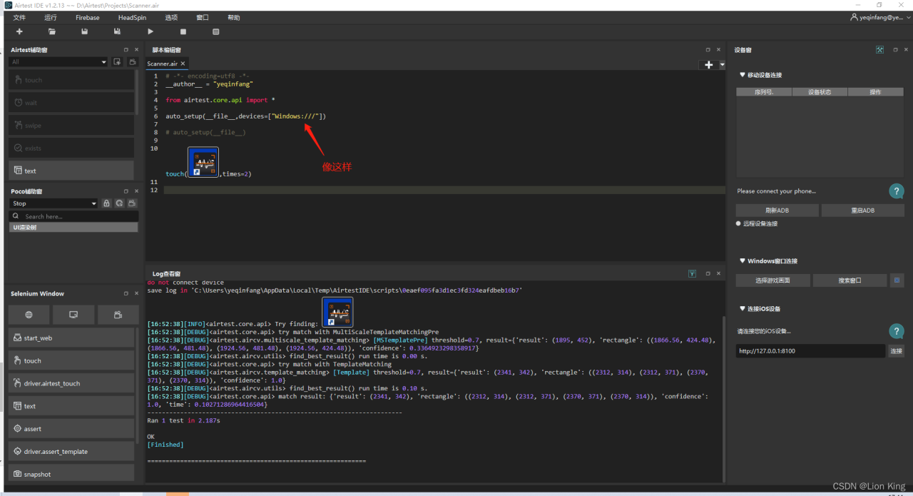Select the Selenium start_web command
Viewport: 913px width, 496px height.
(71, 338)
